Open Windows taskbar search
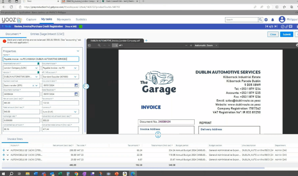This screenshot has height=176, width=298. click(x=11, y=174)
